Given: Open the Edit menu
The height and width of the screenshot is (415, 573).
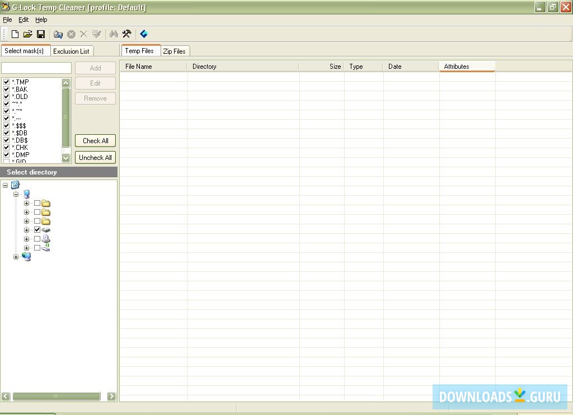Looking at the screenshot, I should click(x=24, y=20).
